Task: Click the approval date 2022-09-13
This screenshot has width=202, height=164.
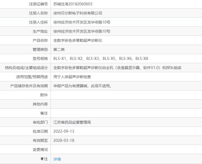Action: coord(64,131)
